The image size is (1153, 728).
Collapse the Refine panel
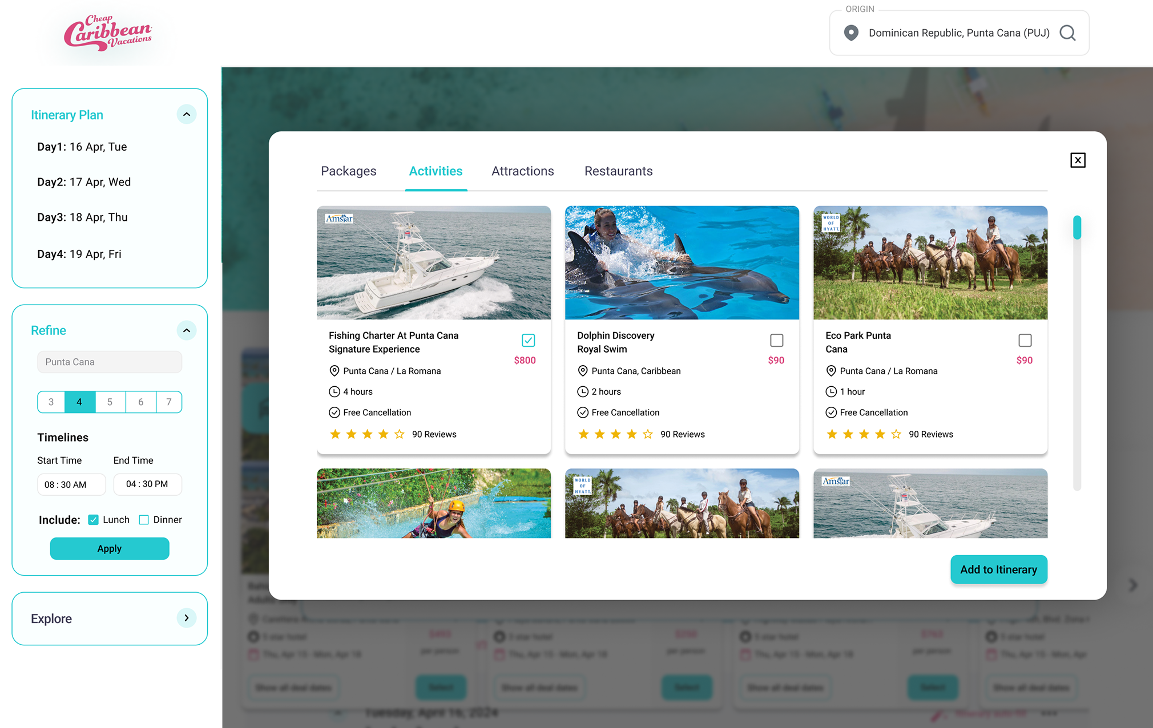[x=187, y=330]
